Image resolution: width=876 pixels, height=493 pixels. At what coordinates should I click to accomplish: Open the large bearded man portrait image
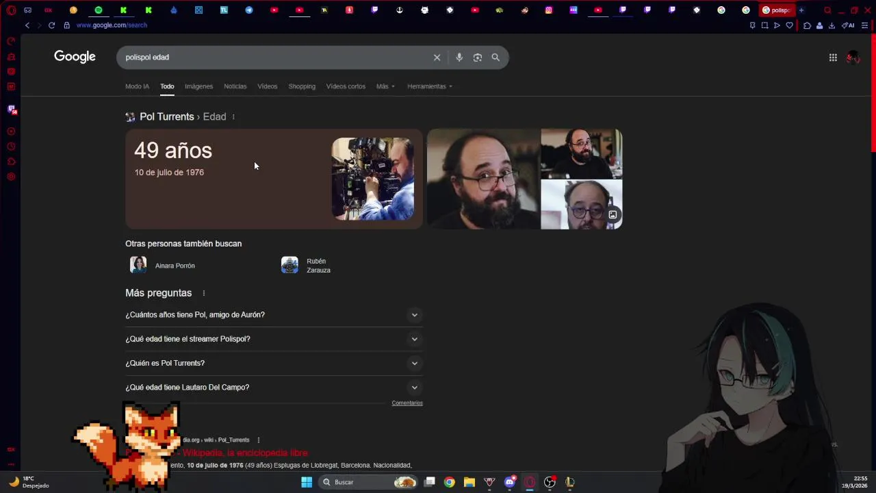[x=483, y=179]
